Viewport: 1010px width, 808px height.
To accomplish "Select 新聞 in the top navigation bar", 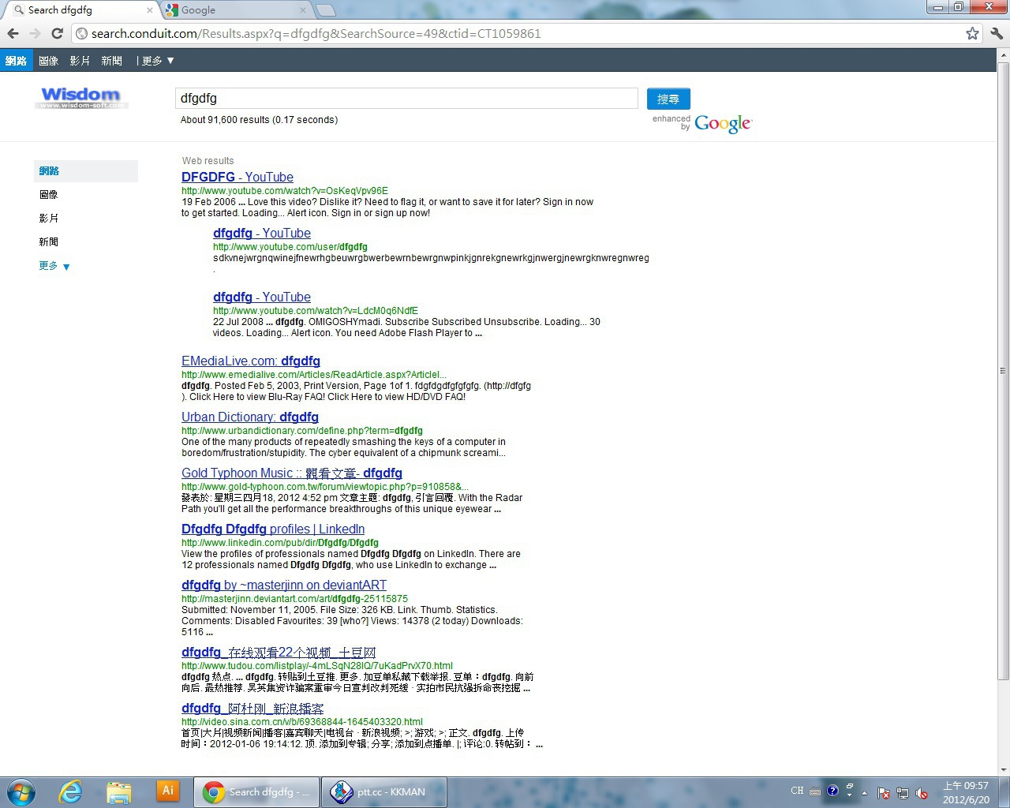I will click(111, 61).
